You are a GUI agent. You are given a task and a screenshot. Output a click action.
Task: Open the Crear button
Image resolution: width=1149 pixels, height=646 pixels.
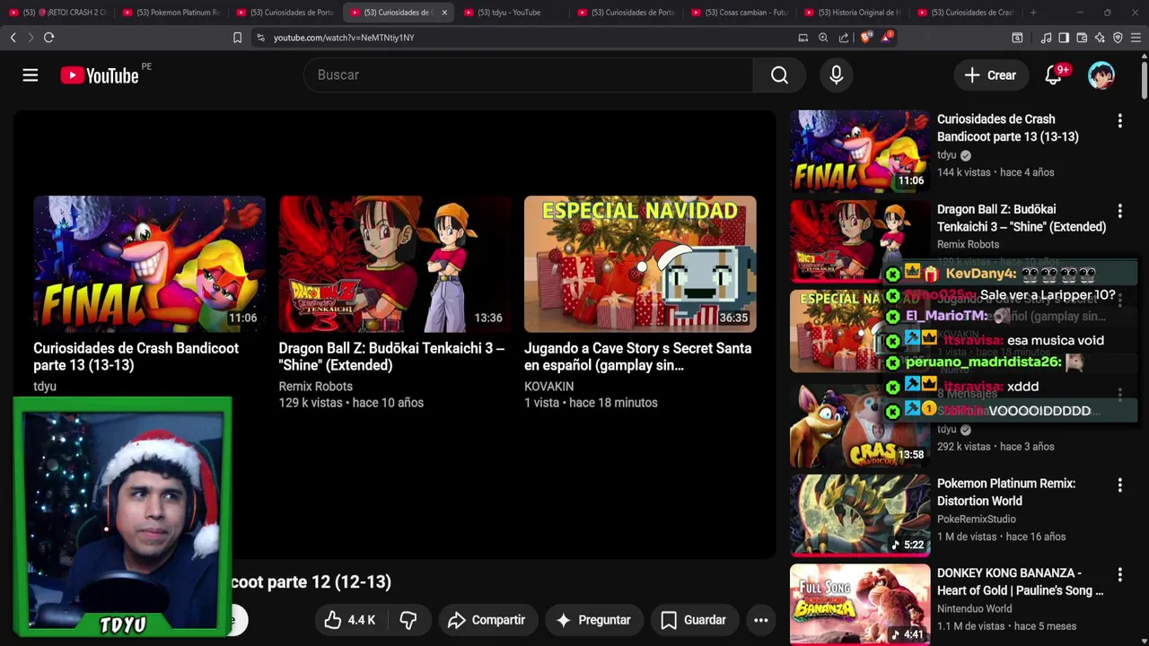point(991,75)
